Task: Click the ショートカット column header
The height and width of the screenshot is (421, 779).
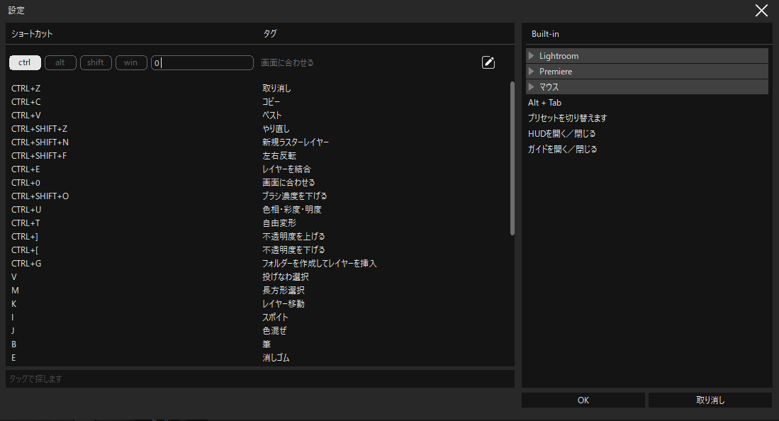Action: click(x=32, y=33)
